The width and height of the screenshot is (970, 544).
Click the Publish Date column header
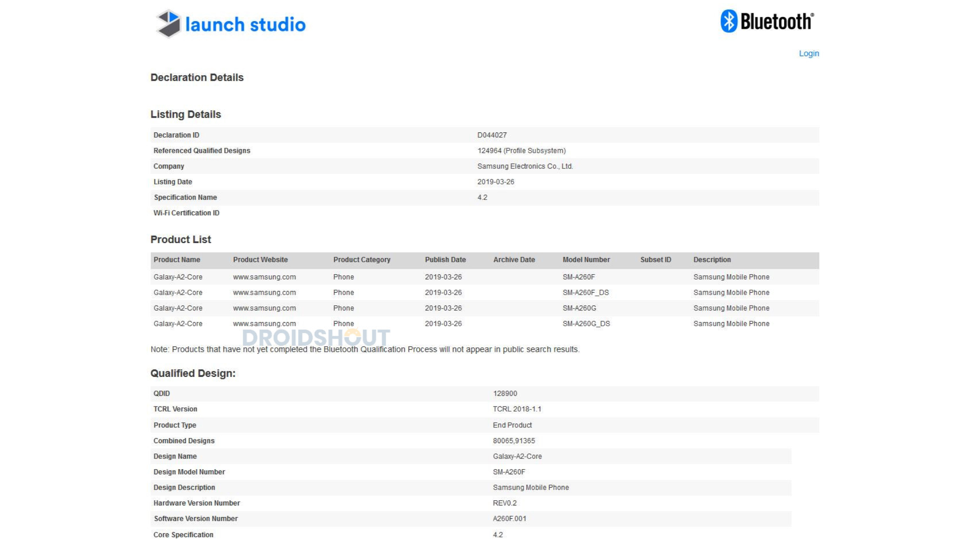(445, 260)
